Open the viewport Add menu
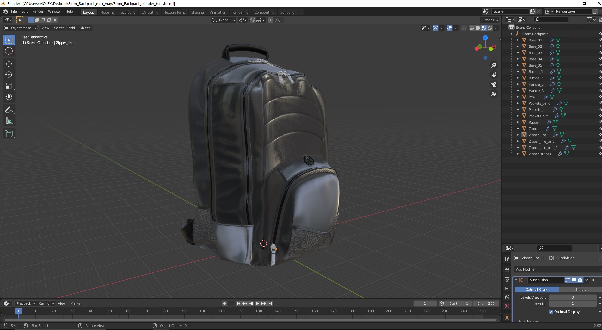The image size is (602, 330). pyautogui.click(x=72, y=28)
